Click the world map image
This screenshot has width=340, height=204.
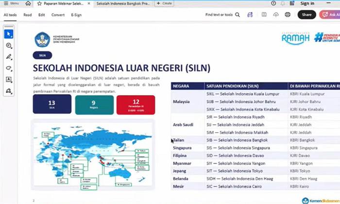click(x=93, y=155)
